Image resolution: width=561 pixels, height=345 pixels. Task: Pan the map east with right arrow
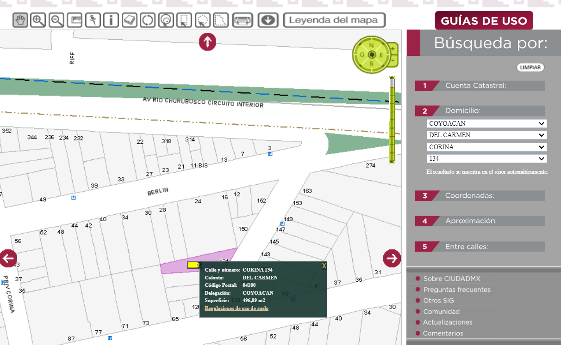(392, 258)
